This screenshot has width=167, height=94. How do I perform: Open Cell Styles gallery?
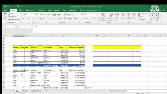117,17
